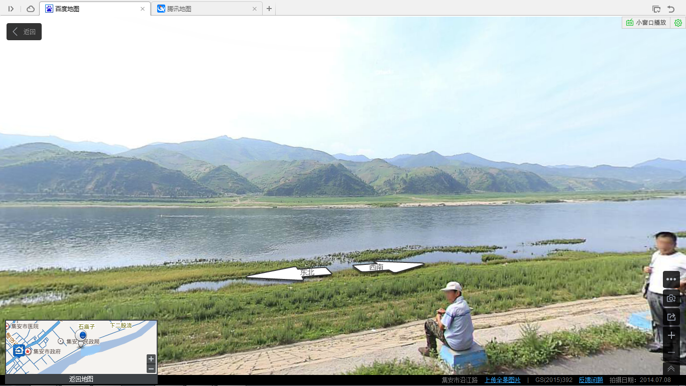Image resolution: width=686 pixels, height=386 pixels.
Task: Click 返回地图 under minimap
Action: (x=81, y=379)
